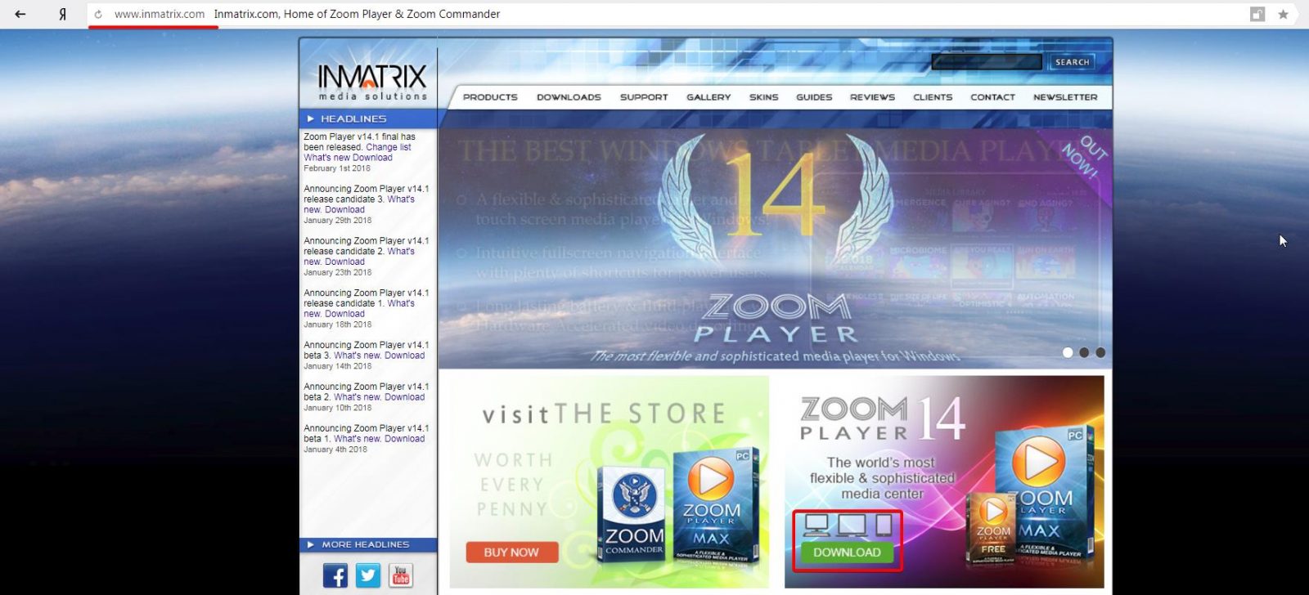Click the Visit The Store heading
The width and height of the screenshot is (1309, 595).
tap(604, 414)
